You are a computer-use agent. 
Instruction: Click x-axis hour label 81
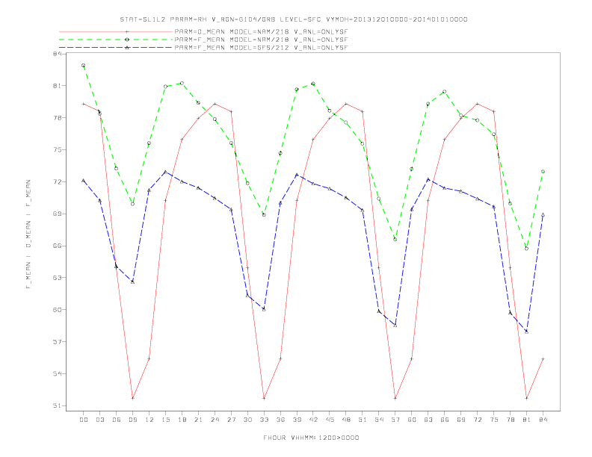[527, 420]
